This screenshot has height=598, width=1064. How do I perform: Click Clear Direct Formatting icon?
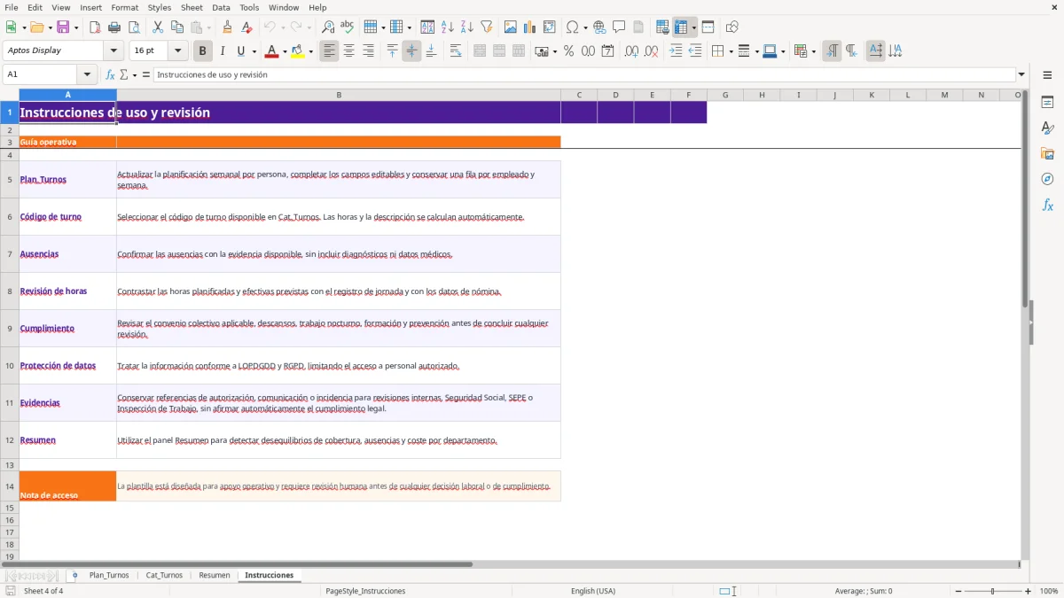(x=247, y=27)
